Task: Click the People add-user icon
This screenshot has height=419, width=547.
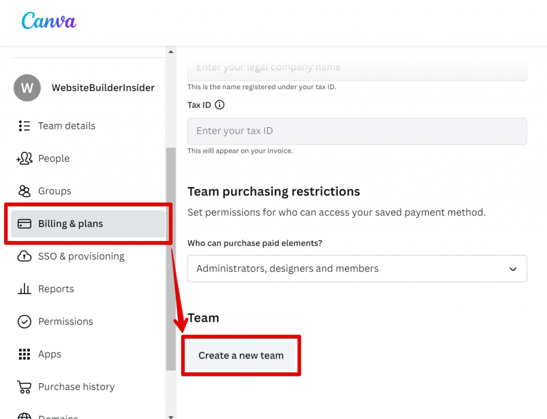Action: [x=24, y=159]
